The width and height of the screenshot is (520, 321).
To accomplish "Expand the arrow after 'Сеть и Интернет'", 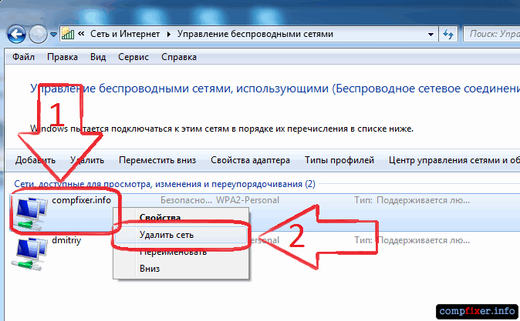I will point(168,34).
